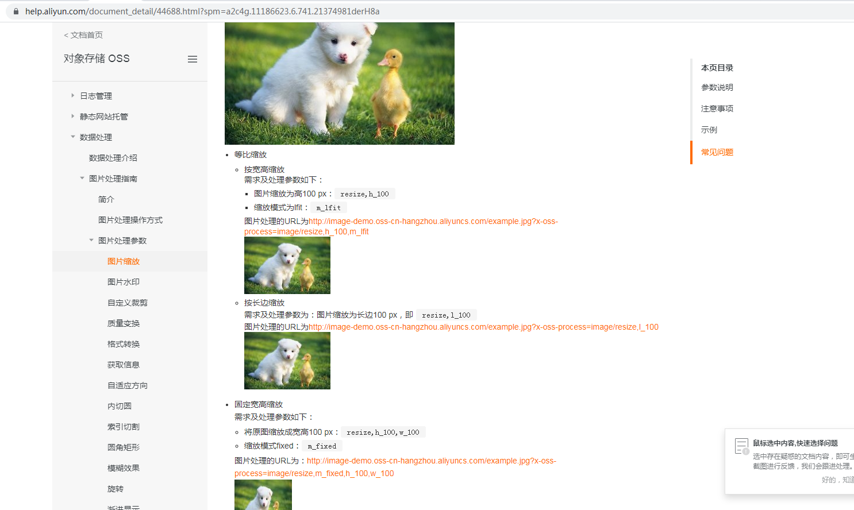Select 自适应方向 in the sidebar
Viewport: 854px width, 510px height.
point(128,385)
